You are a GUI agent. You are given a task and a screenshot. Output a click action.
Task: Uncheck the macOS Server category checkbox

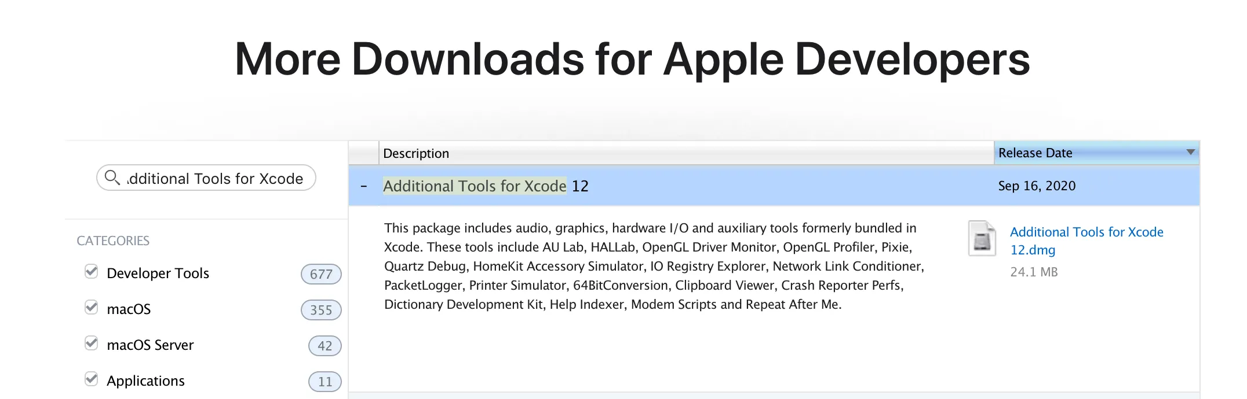point(92,343)
